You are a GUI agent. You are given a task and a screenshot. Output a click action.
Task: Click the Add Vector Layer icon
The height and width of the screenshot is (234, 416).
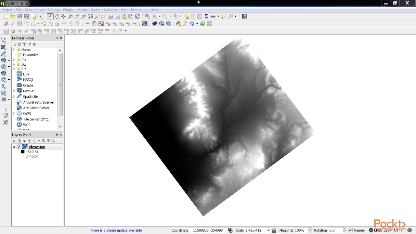point(4,41)
